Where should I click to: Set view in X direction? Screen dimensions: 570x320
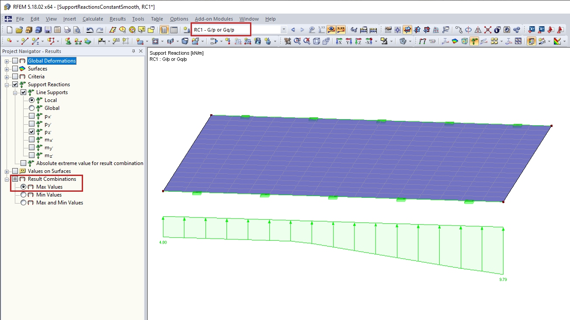[339, 41]
